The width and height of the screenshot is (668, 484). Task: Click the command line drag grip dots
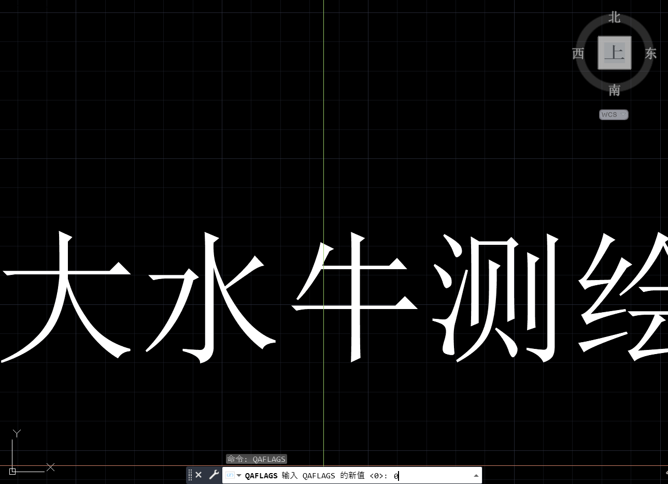point(190,475)
